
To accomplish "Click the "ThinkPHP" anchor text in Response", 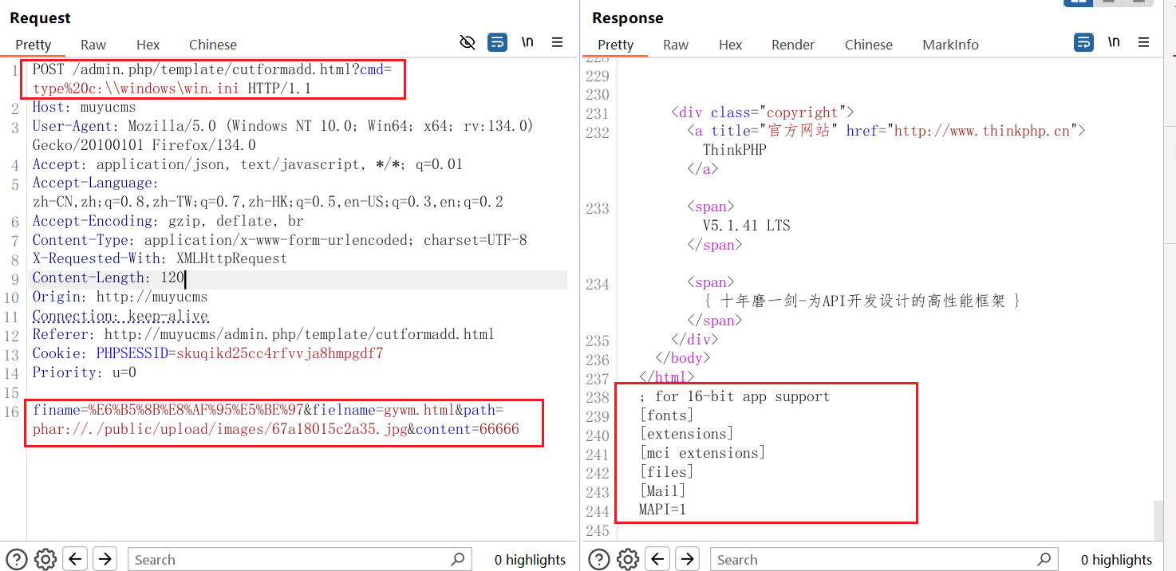I will tap(734, 150).
